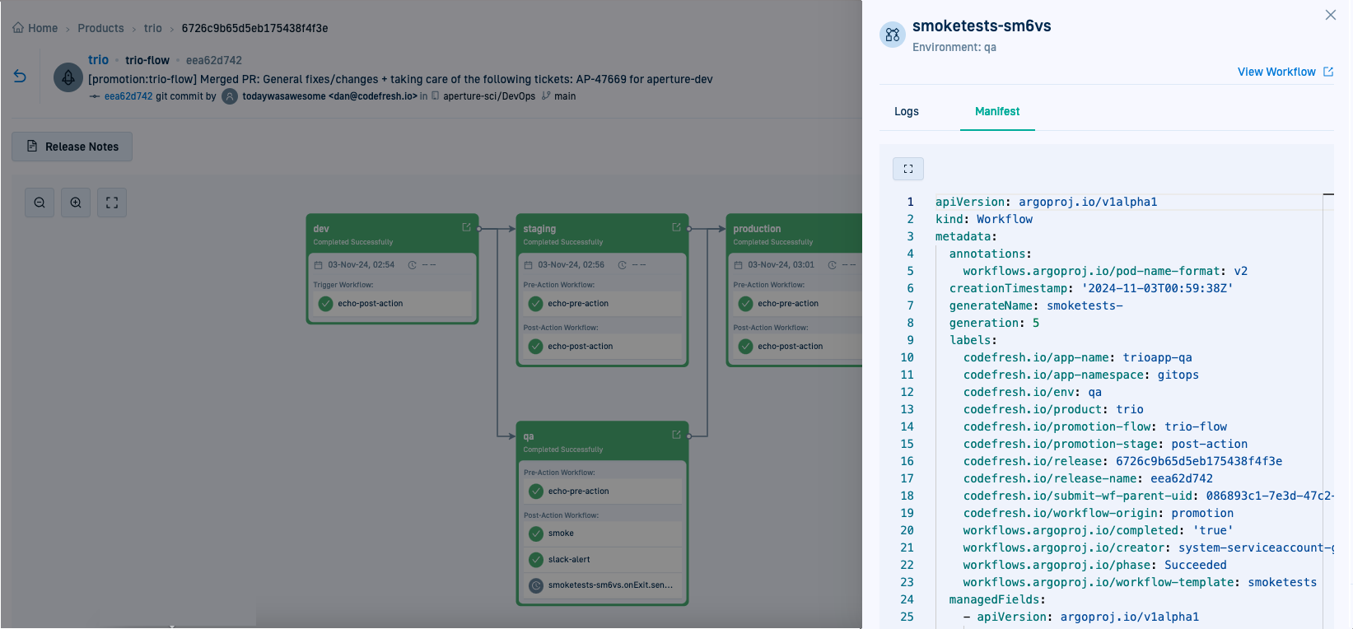Select slack-alert workflow step in qa

(x=569, y=560)
